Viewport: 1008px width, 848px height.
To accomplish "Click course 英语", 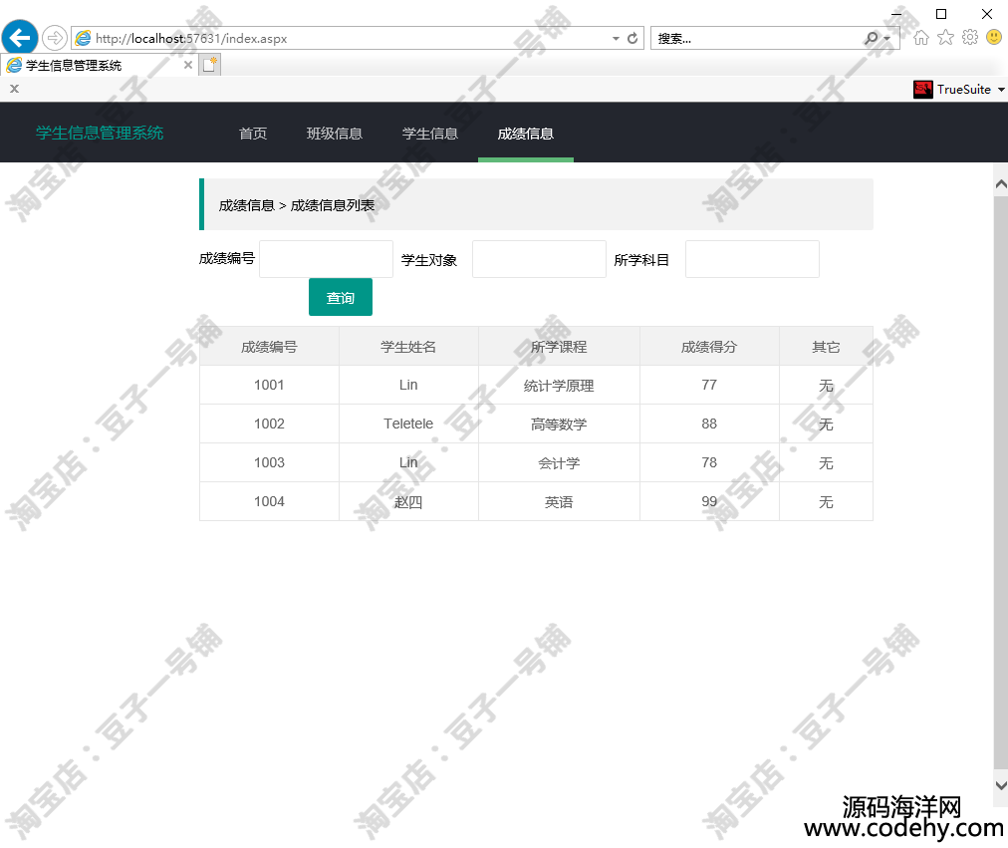I will (x=559, y=501).
